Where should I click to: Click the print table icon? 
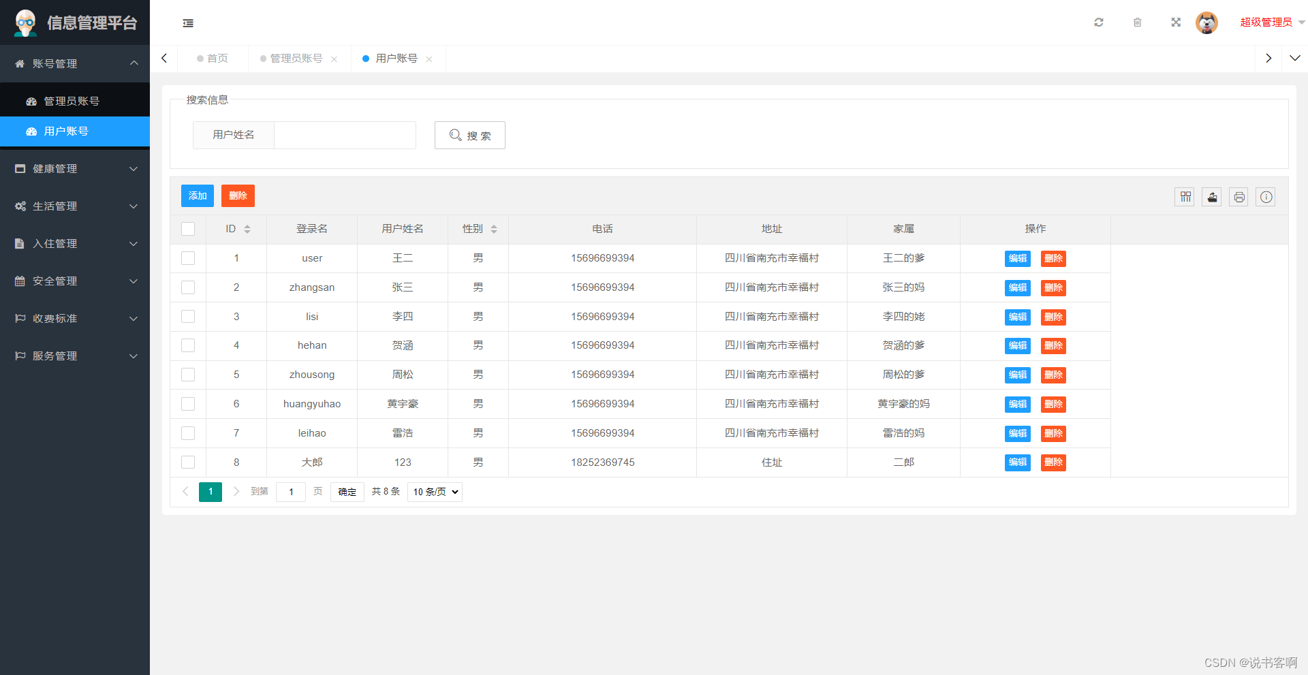pos(1239,197)
